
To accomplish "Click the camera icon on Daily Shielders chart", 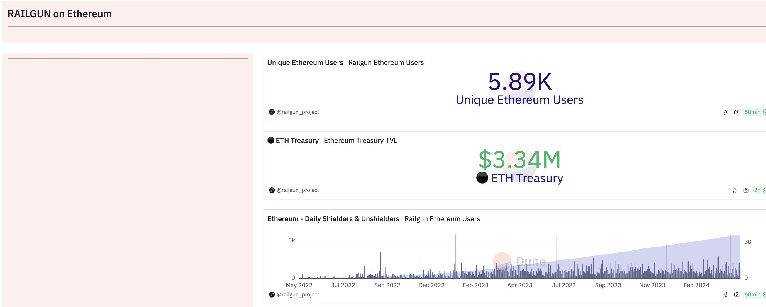I will [x=736, y=294].
